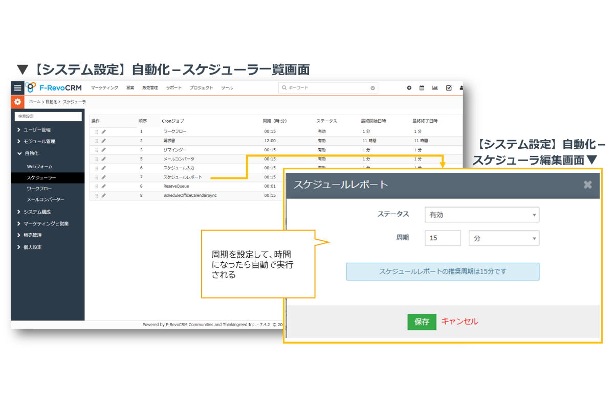Image resolution: width=614 pixels, height=409 pixels.
Task: Click the red キャンセル link
Action: tap(459, 322)
